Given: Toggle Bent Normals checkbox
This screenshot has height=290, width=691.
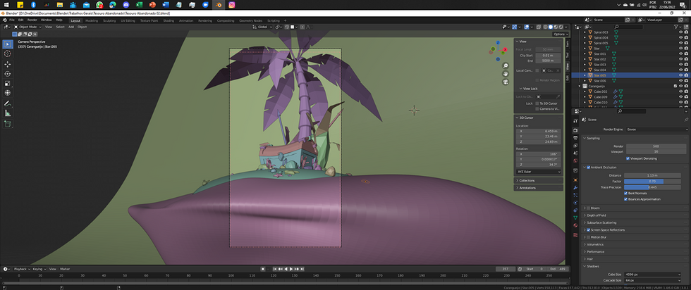Looking at the screenshot, I should click(x=626, y=193).
